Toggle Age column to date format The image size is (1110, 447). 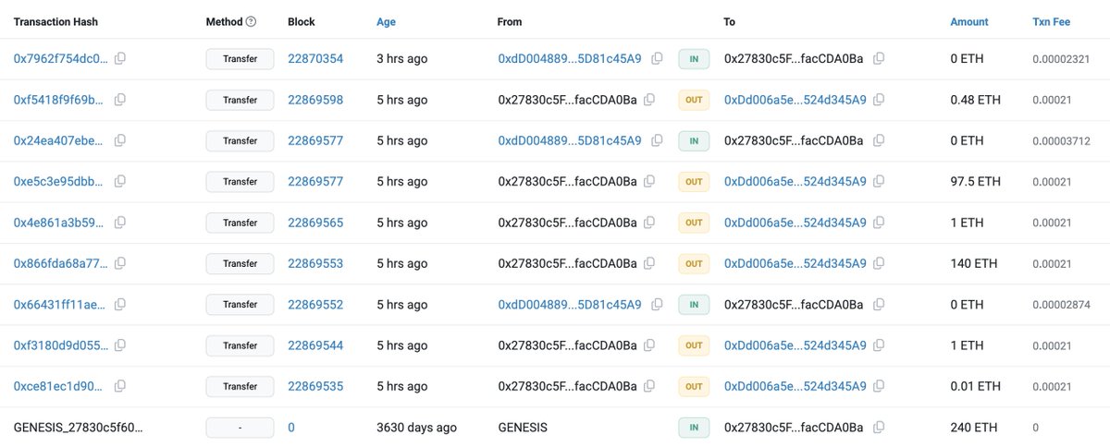[387, 21]
